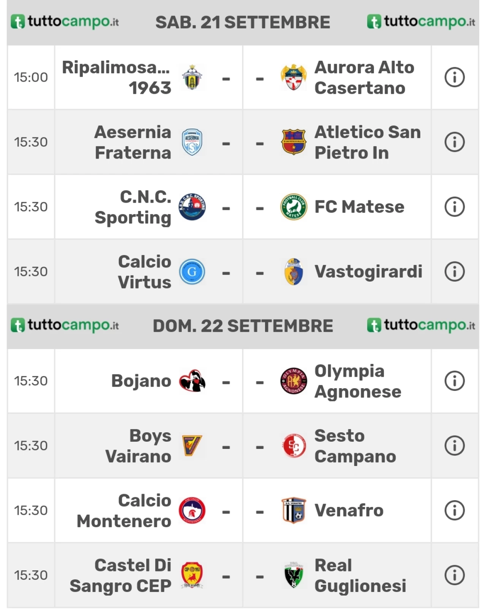Screen dimensions: 486x614
Task: Open info icon for Calcio Virtus vs Vastogirardi
Action: pos(454,272)
